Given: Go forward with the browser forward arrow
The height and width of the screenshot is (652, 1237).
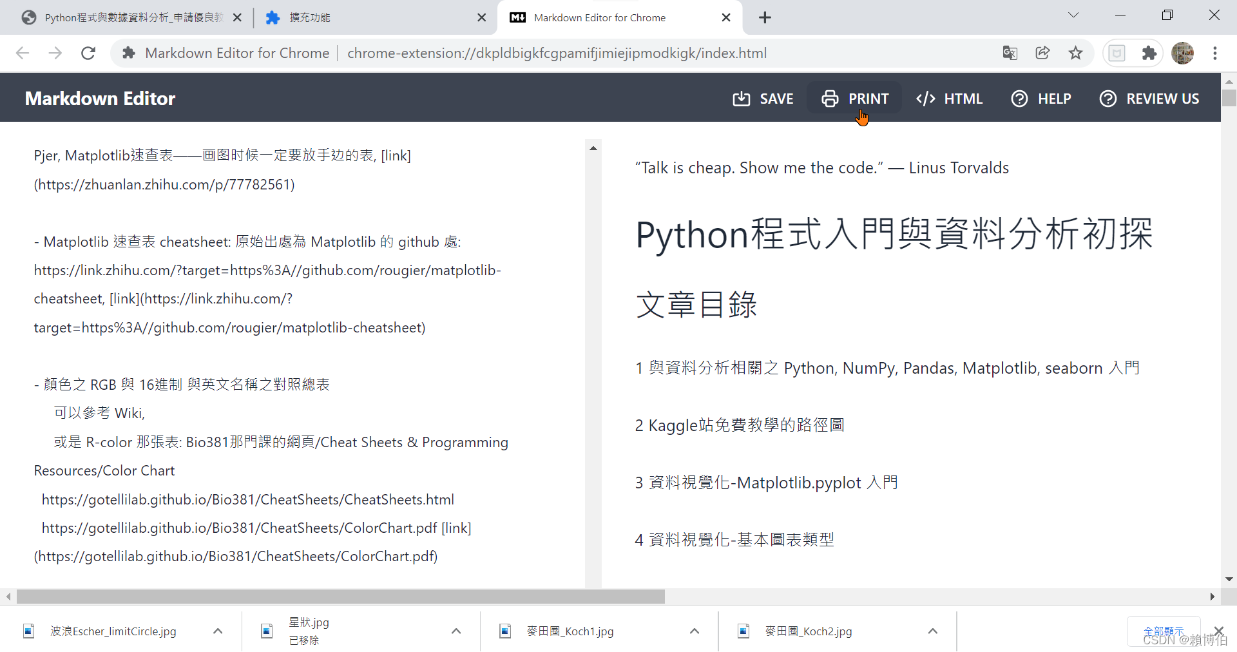Looking at the screenshot, I should (55, 53).
